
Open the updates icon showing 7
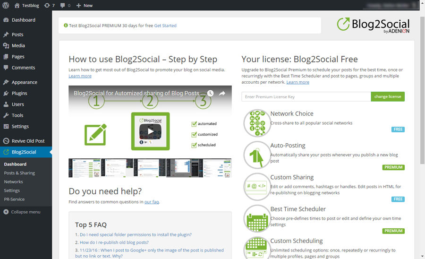tap(47, 5)
